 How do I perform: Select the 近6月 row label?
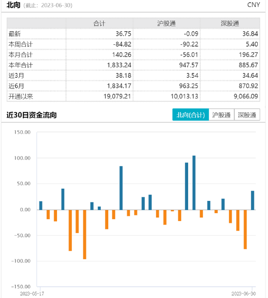point(16,86)
